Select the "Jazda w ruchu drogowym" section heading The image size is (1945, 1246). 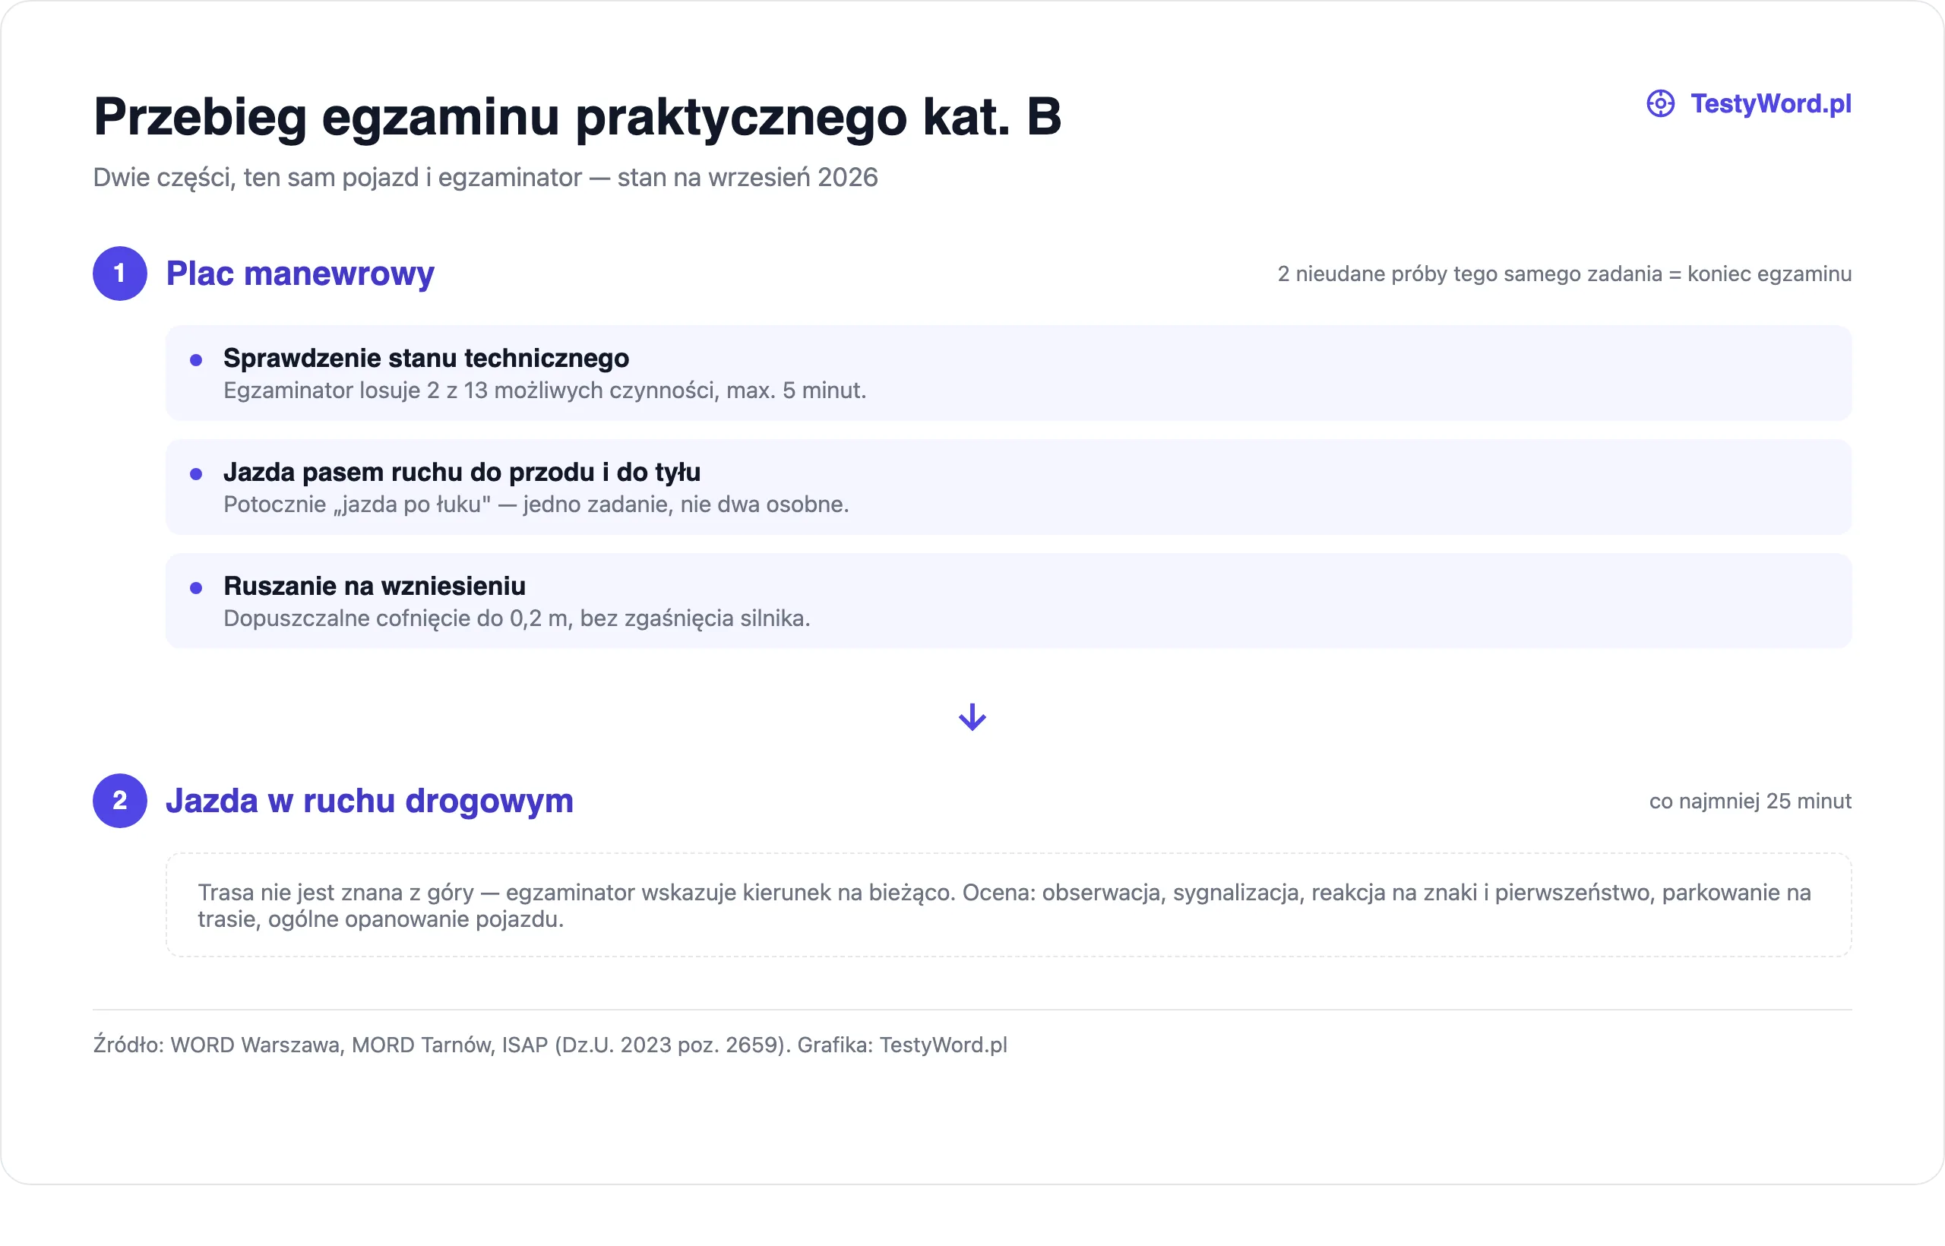(x=370, y=801)
